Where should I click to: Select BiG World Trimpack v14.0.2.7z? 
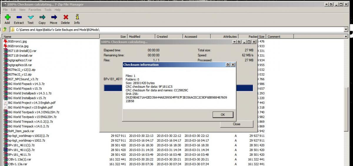coord(29,126)
